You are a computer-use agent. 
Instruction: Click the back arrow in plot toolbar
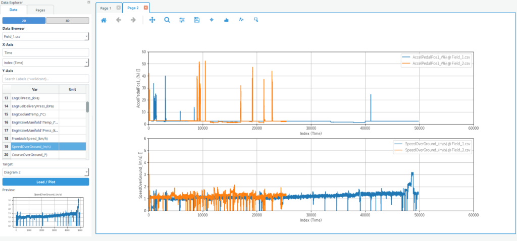click(x=119, y=20)
